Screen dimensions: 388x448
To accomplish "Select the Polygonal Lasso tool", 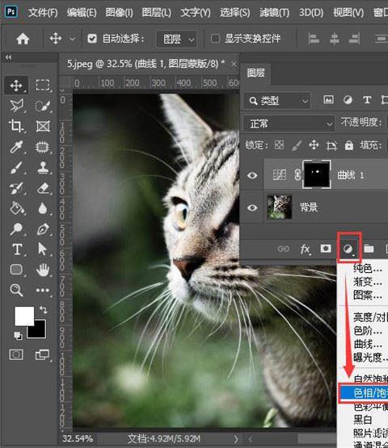I will [16, 106].
